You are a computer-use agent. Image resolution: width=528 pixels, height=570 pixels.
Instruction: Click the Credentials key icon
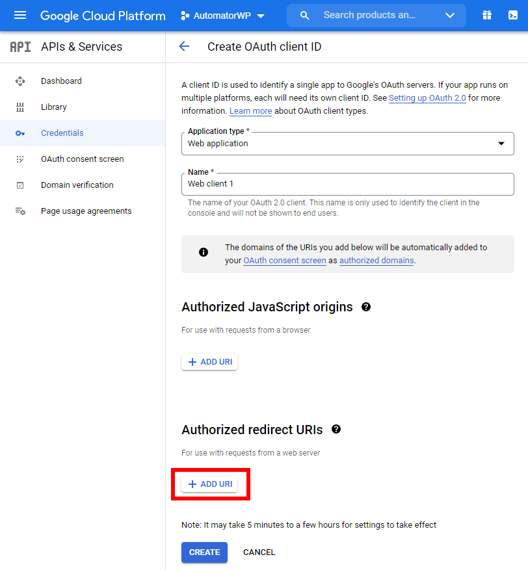(x=20, y=133)
